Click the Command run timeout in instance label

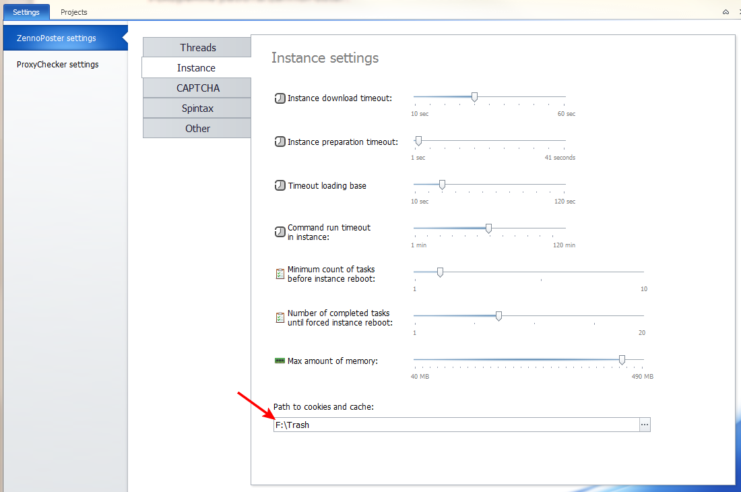coord(329,232)
